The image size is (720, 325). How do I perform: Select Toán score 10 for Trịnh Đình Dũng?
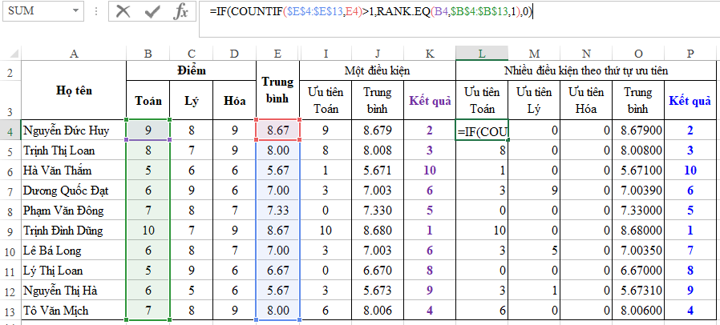[147, 231]
